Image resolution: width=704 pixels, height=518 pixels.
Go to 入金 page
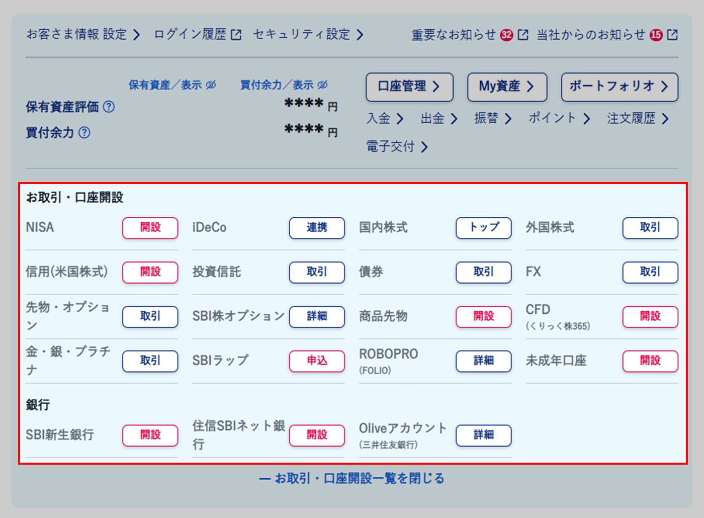tap(385, 119)
